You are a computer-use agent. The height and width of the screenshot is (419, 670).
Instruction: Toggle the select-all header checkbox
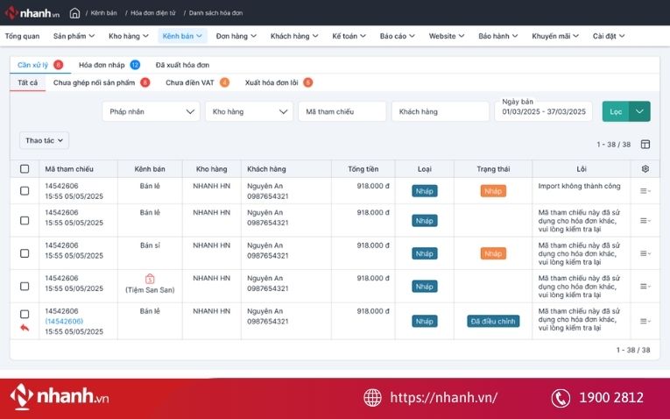tap(25, 169)
